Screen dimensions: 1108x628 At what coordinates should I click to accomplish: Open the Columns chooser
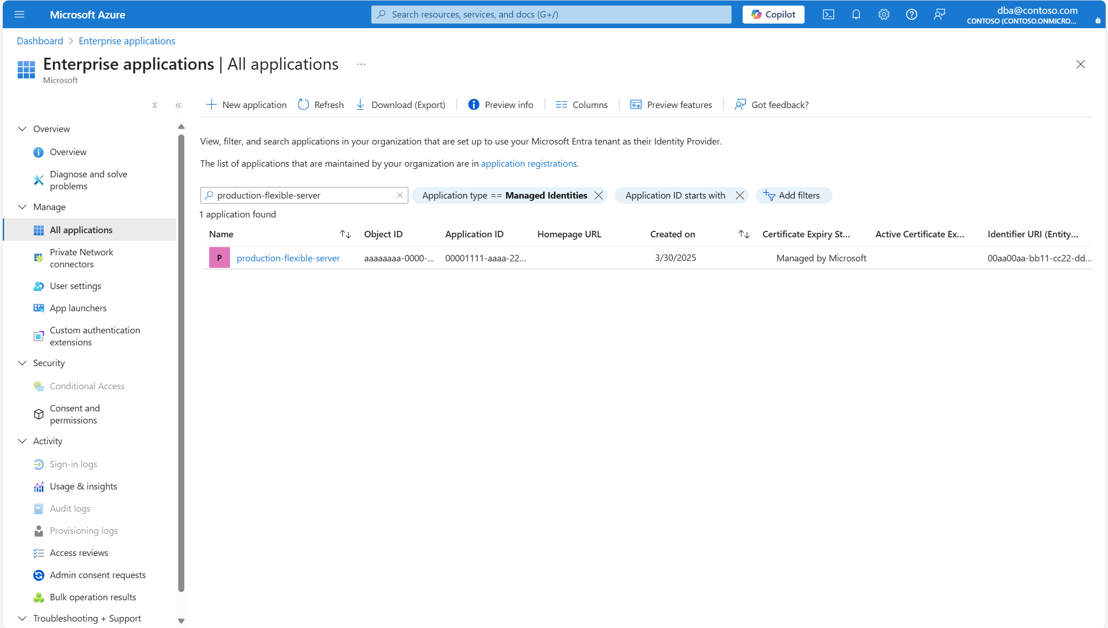point(581,105)
